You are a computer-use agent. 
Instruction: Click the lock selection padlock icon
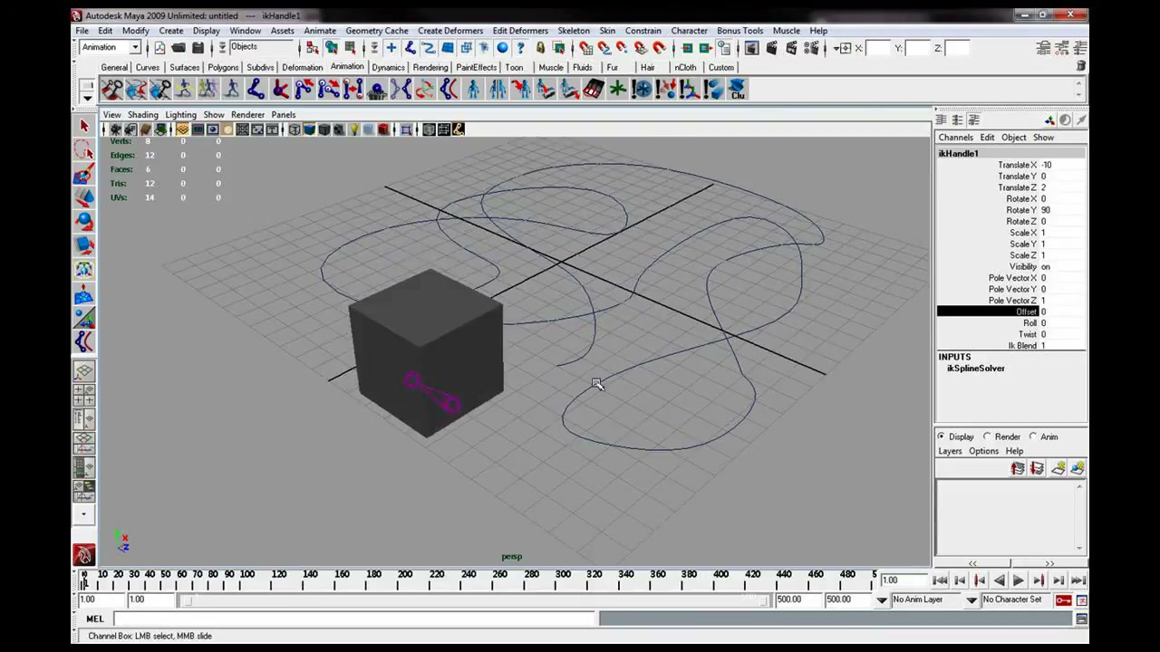[540, 48]
